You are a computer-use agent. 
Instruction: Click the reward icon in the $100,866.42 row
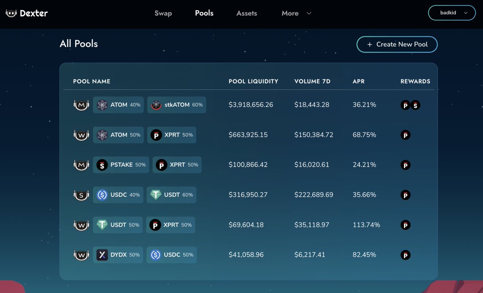point(406,165)
